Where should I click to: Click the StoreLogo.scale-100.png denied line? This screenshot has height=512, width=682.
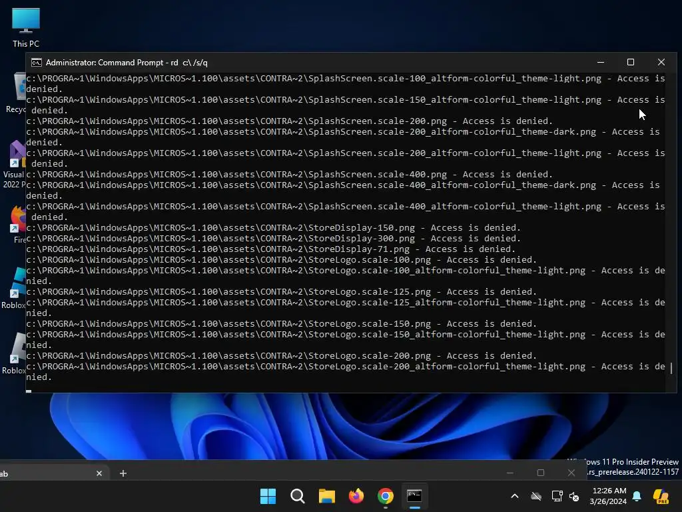coord(282,259)
